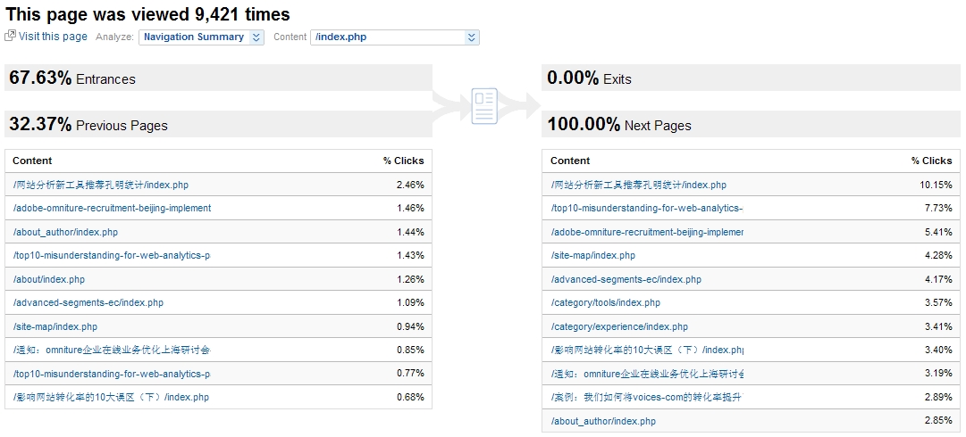Click top10-misunderstanding link with 7.73% clicks
The height and width of the screenshot is (437, 966).
(647, 208)
